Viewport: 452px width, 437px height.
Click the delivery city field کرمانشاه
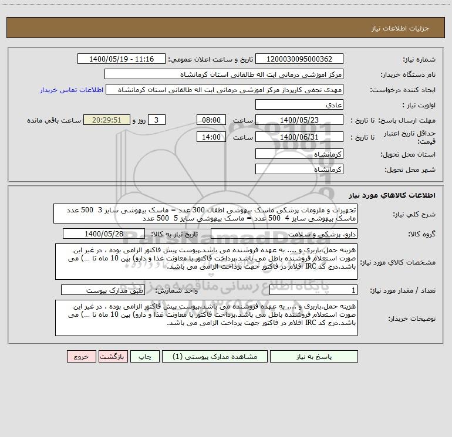299,169
